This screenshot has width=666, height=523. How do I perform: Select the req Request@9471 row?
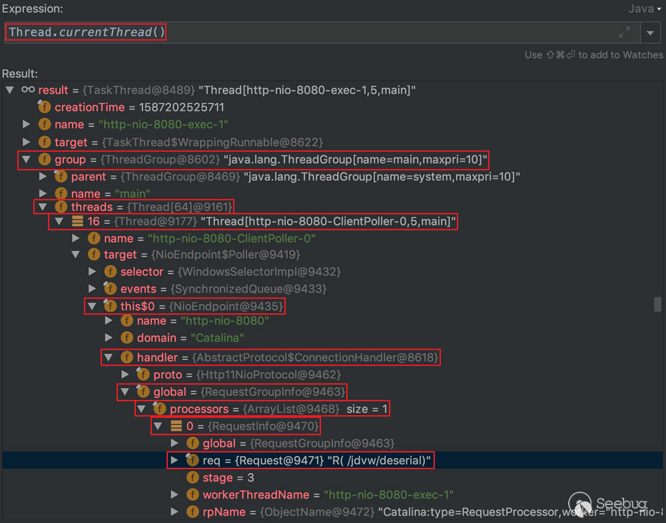click(300, 460)
